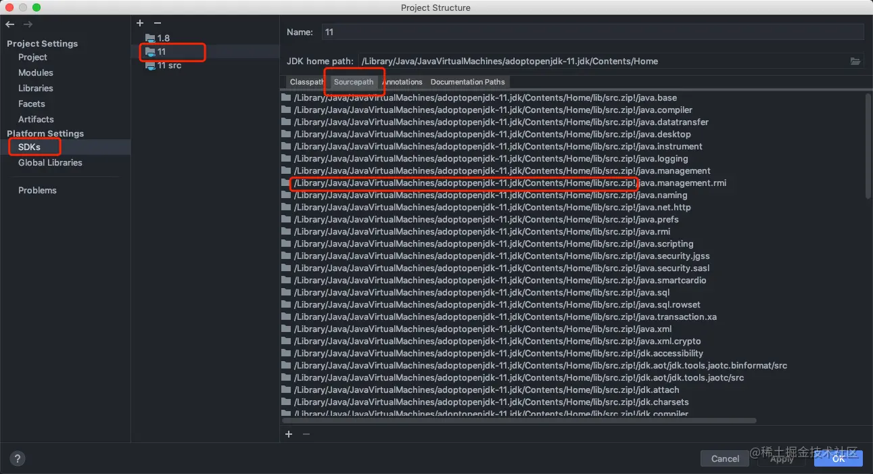Switch to the Classpath tab

pyautogui.click(x=306, y=82)
